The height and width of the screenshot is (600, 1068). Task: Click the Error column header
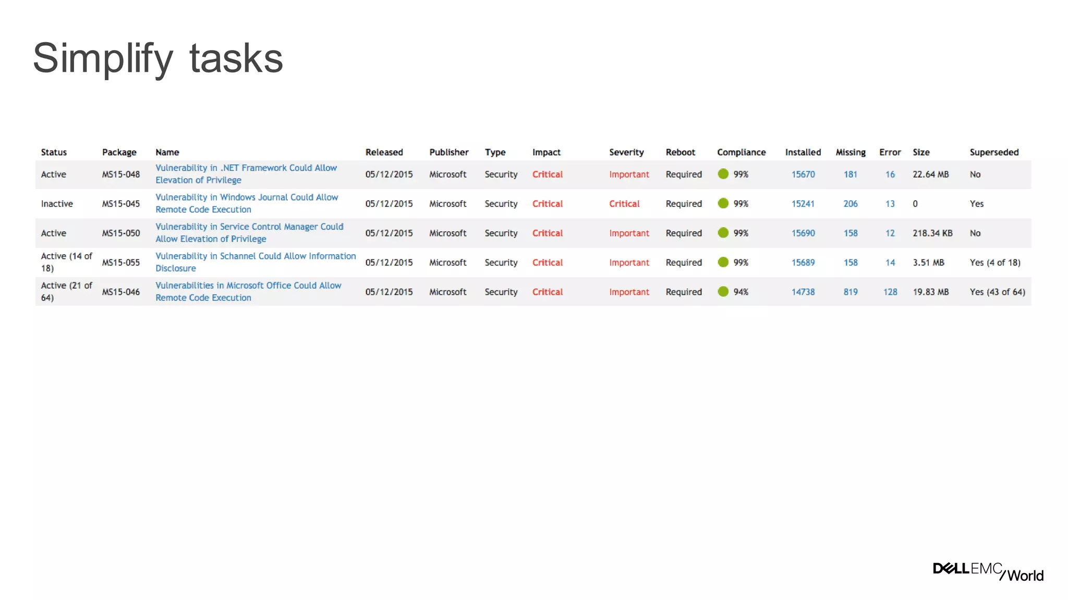(890, 152)
